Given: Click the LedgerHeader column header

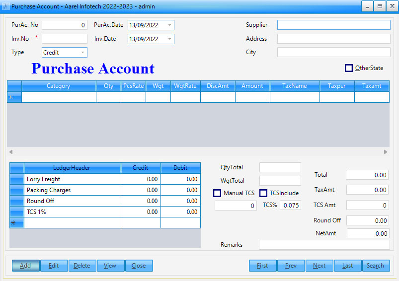Looking at the screenshot, I should (72, 168).
